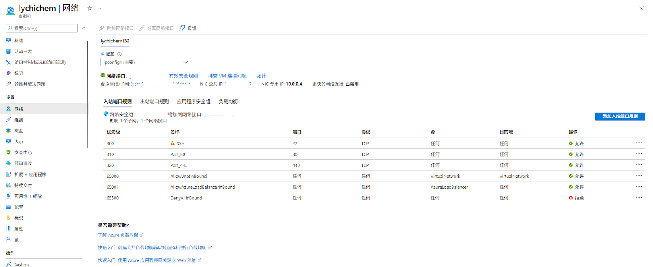Switch to 负载均衡 tab
The height and width of the screenshot is (267, 653).
coord(228,102)
